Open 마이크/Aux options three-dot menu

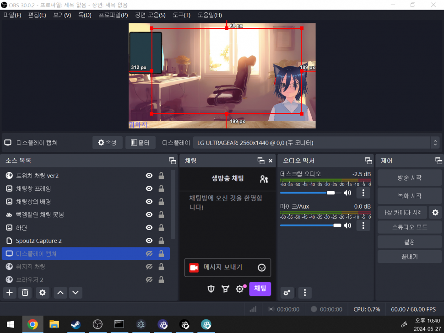tap(363, 226)
